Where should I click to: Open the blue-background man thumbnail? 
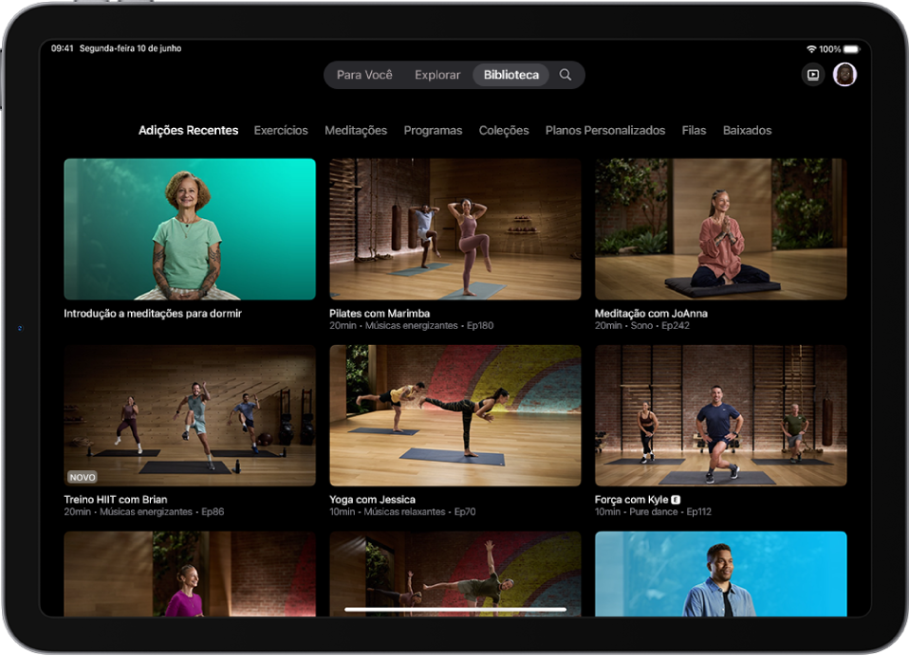point(720,574)
